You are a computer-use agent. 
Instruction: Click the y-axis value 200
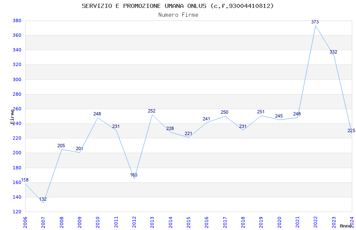click(x=17, y=153)
